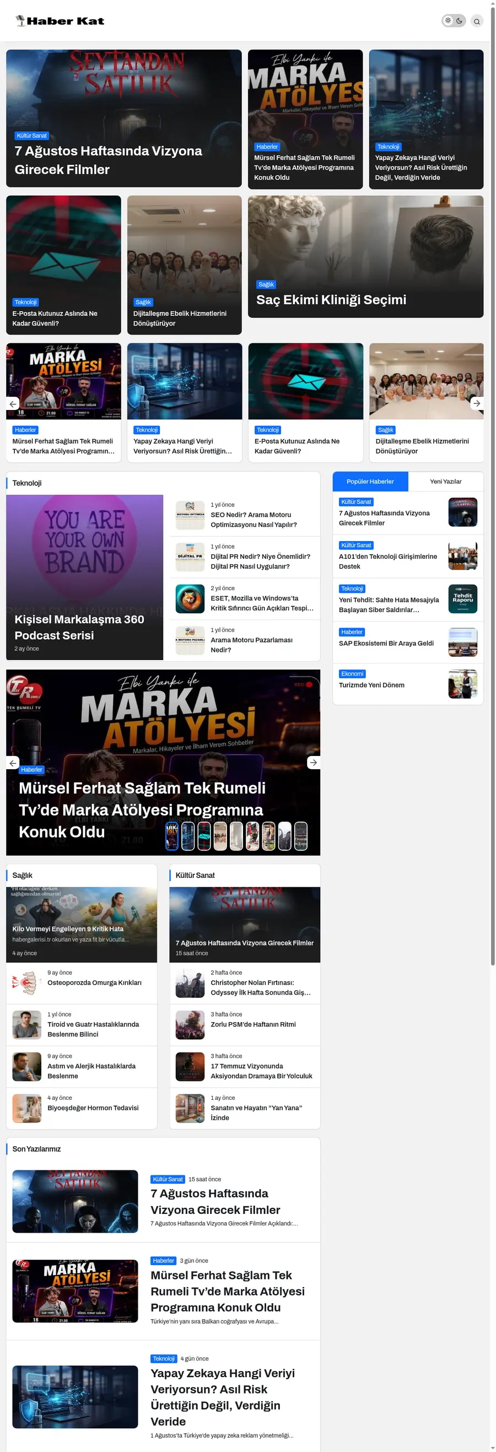Open Yapay Zekaya Hangi Veriyi top grid card
This screenshot has height=1452, width=496.
point(426,120)
